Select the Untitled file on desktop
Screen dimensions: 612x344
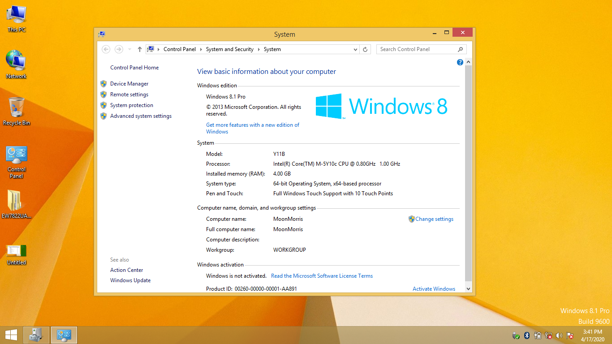coord(17,254)
